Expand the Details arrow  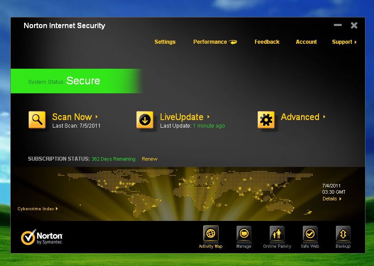pyautogui.click(x=340, y=199)
